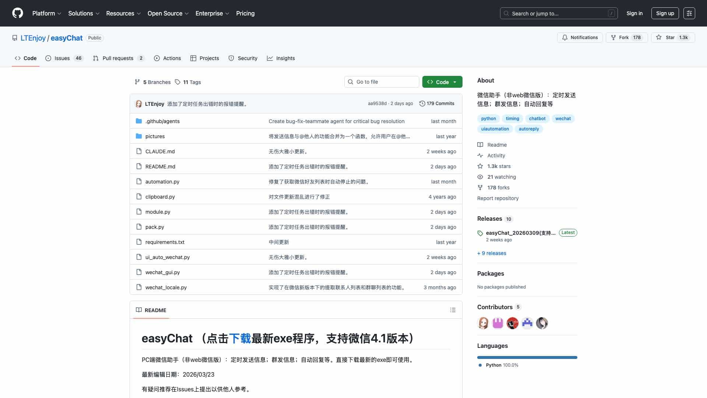The height and width of the screenshot is (398, 707).
Task: Open the green Code dropdown button
Action: pyautogui.click(x=442, y=82)
